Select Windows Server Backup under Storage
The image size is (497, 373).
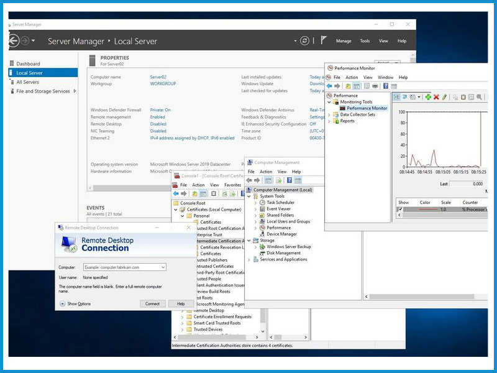[x=288, y=247]
